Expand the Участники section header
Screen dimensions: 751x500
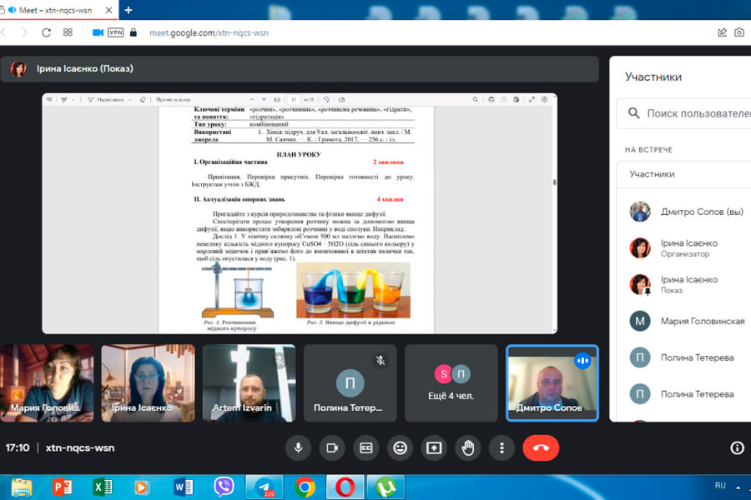685,174
